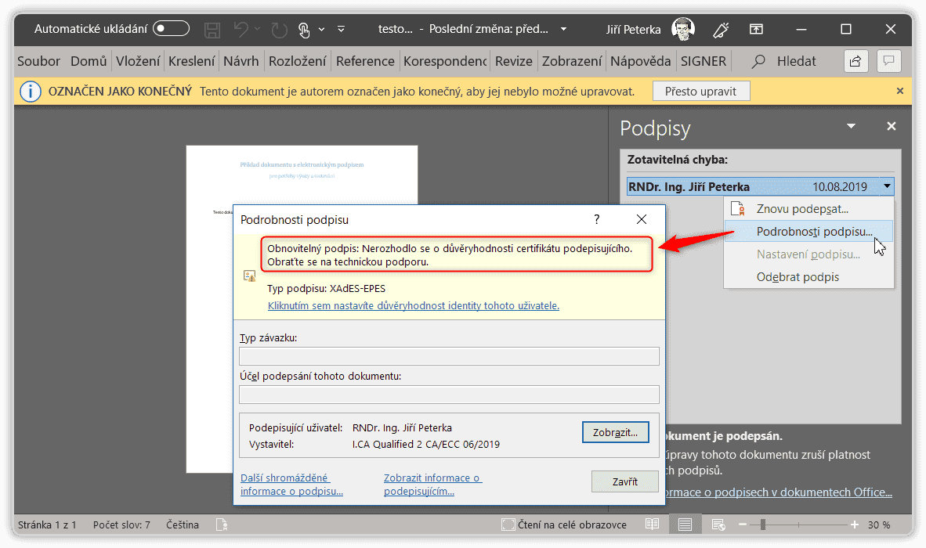Screen dimensions: 926x548
Task: Expand the signature entry dropdown arrow
Action: [886, 186]
